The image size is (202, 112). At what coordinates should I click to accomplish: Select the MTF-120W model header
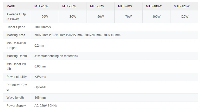(181, 6)
